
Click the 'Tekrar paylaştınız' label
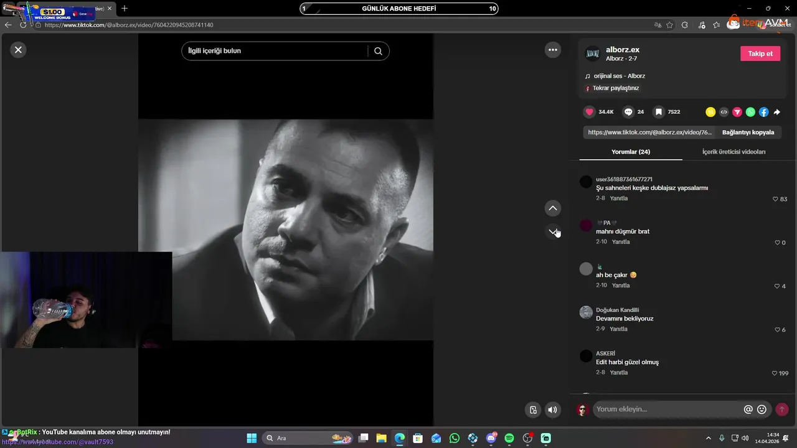coord(616,88)
